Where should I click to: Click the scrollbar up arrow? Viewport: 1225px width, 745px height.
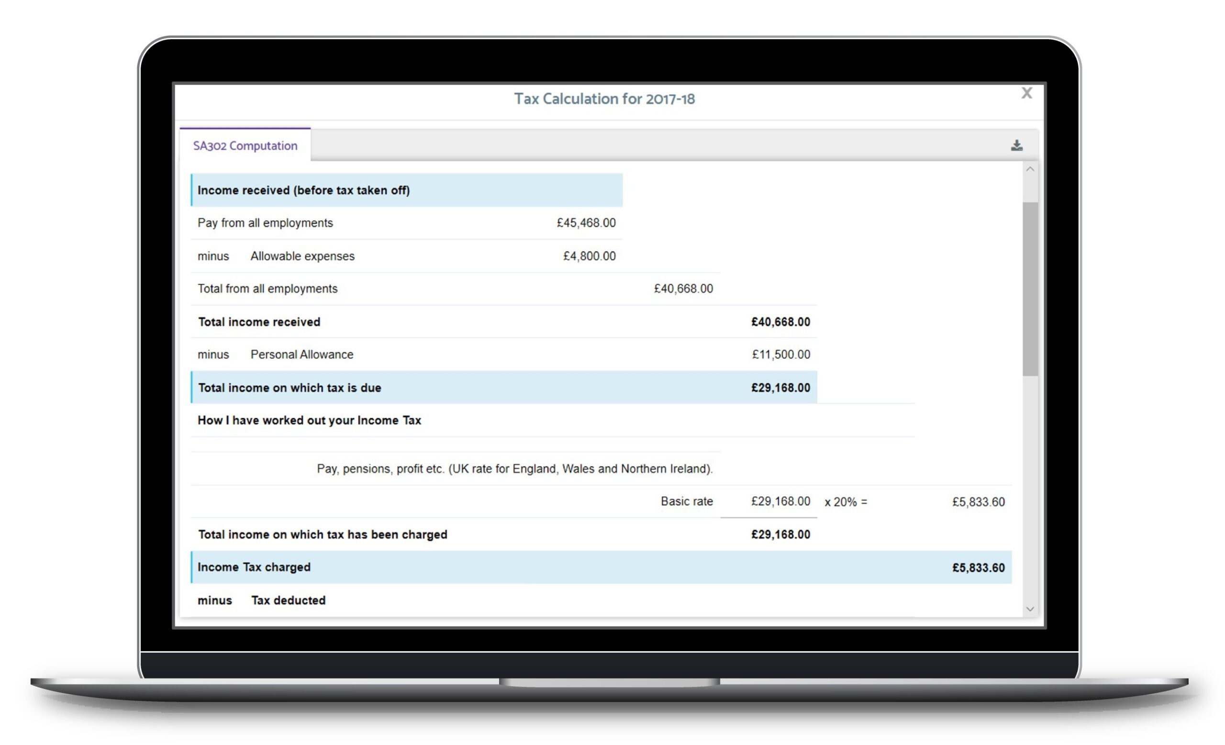pos(1030,169)
